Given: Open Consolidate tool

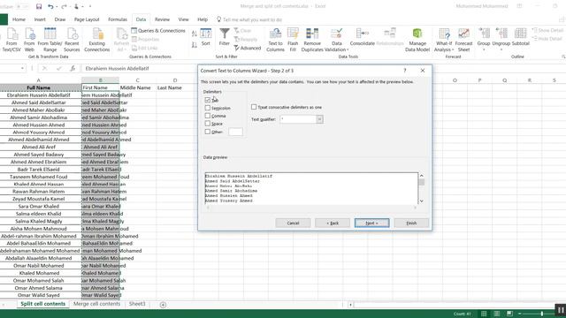Looking at the screenshot, I should 362,37.
